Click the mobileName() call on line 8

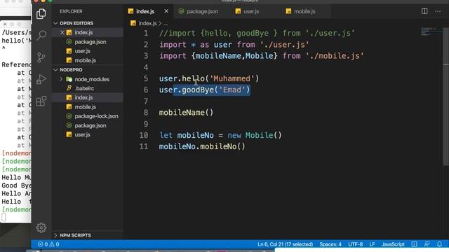coord(186,113)
